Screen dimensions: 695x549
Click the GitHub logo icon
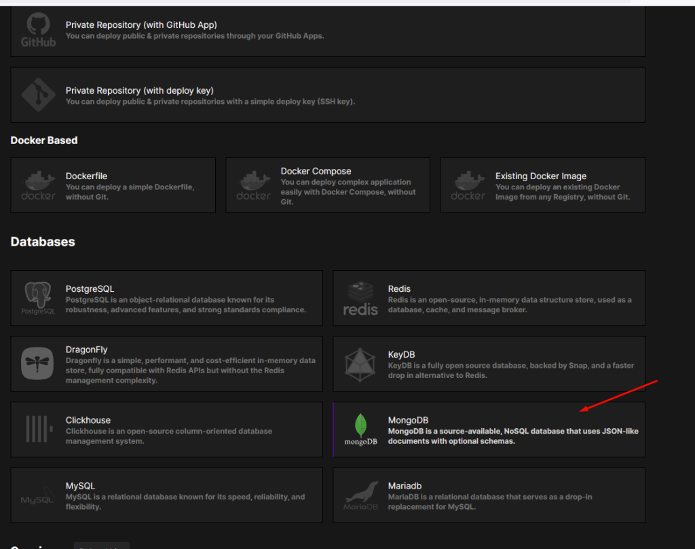[x=38, y=29]
